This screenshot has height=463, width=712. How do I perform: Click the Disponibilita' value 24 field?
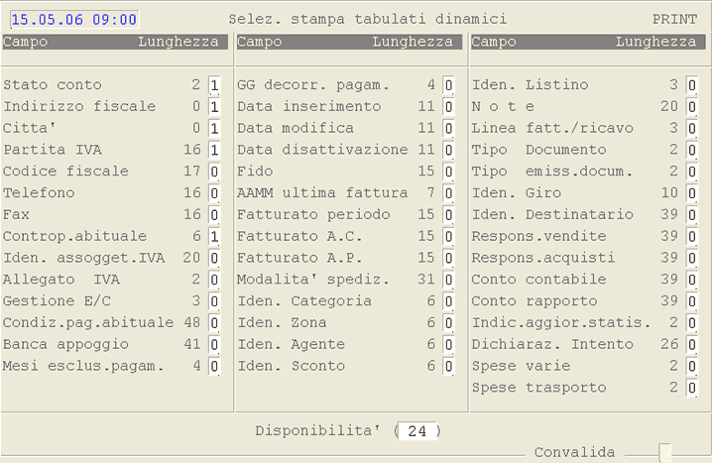(417, 430)
